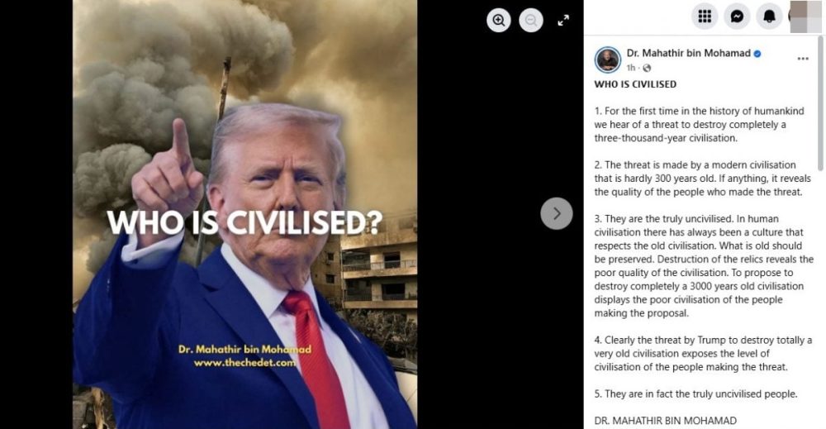Go to the next photo arrow

point(556,213)
